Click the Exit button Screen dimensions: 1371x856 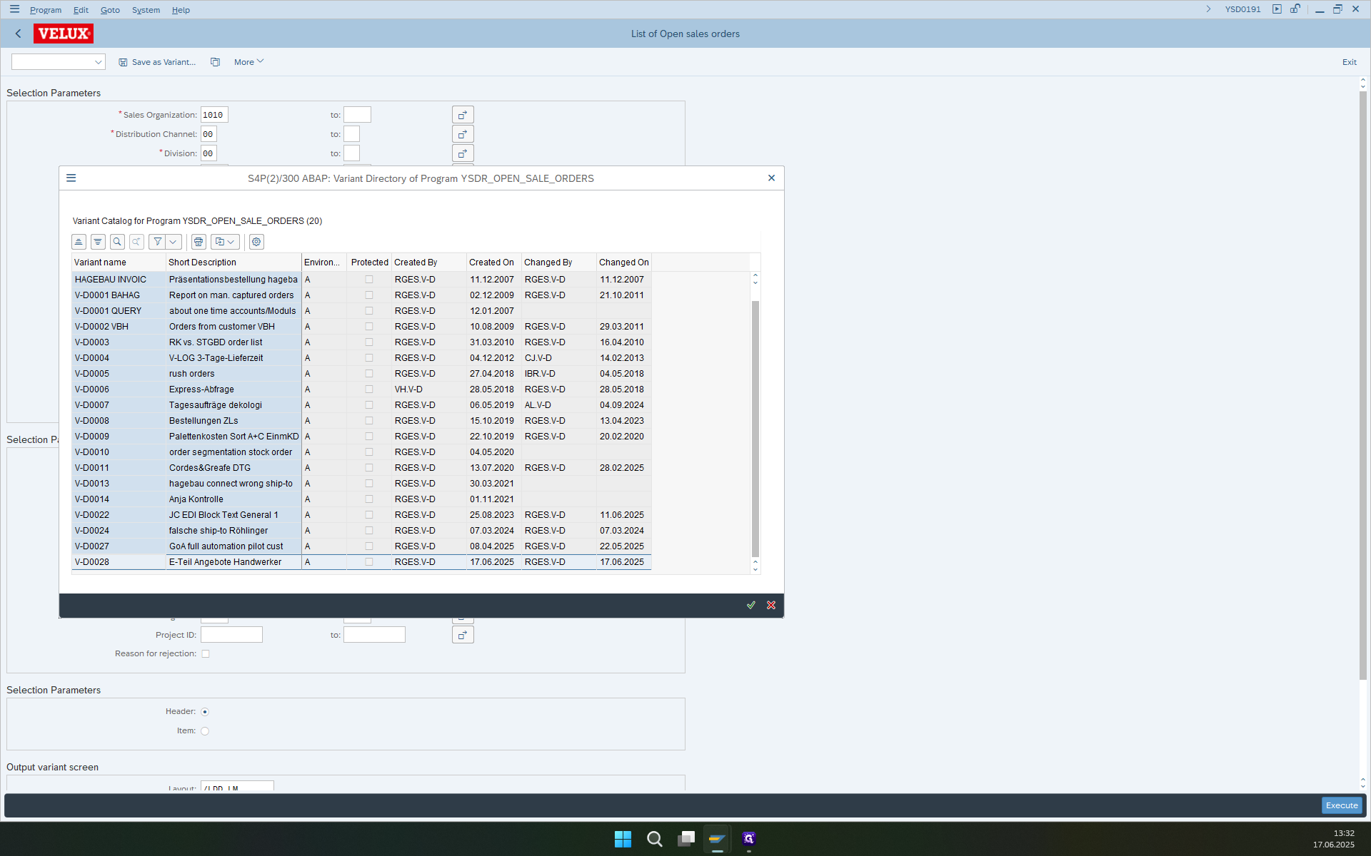(1349, 62)
